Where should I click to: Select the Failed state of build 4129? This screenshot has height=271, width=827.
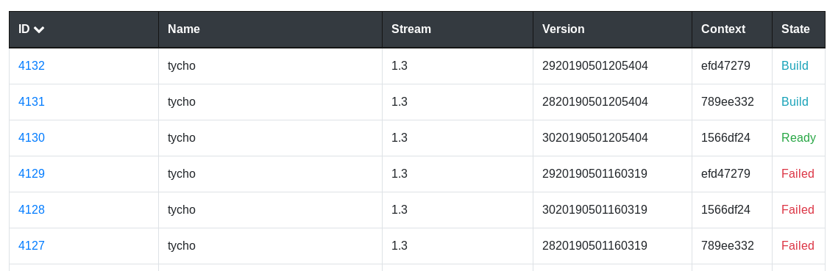pyautogui.click(x=798, y=173)
